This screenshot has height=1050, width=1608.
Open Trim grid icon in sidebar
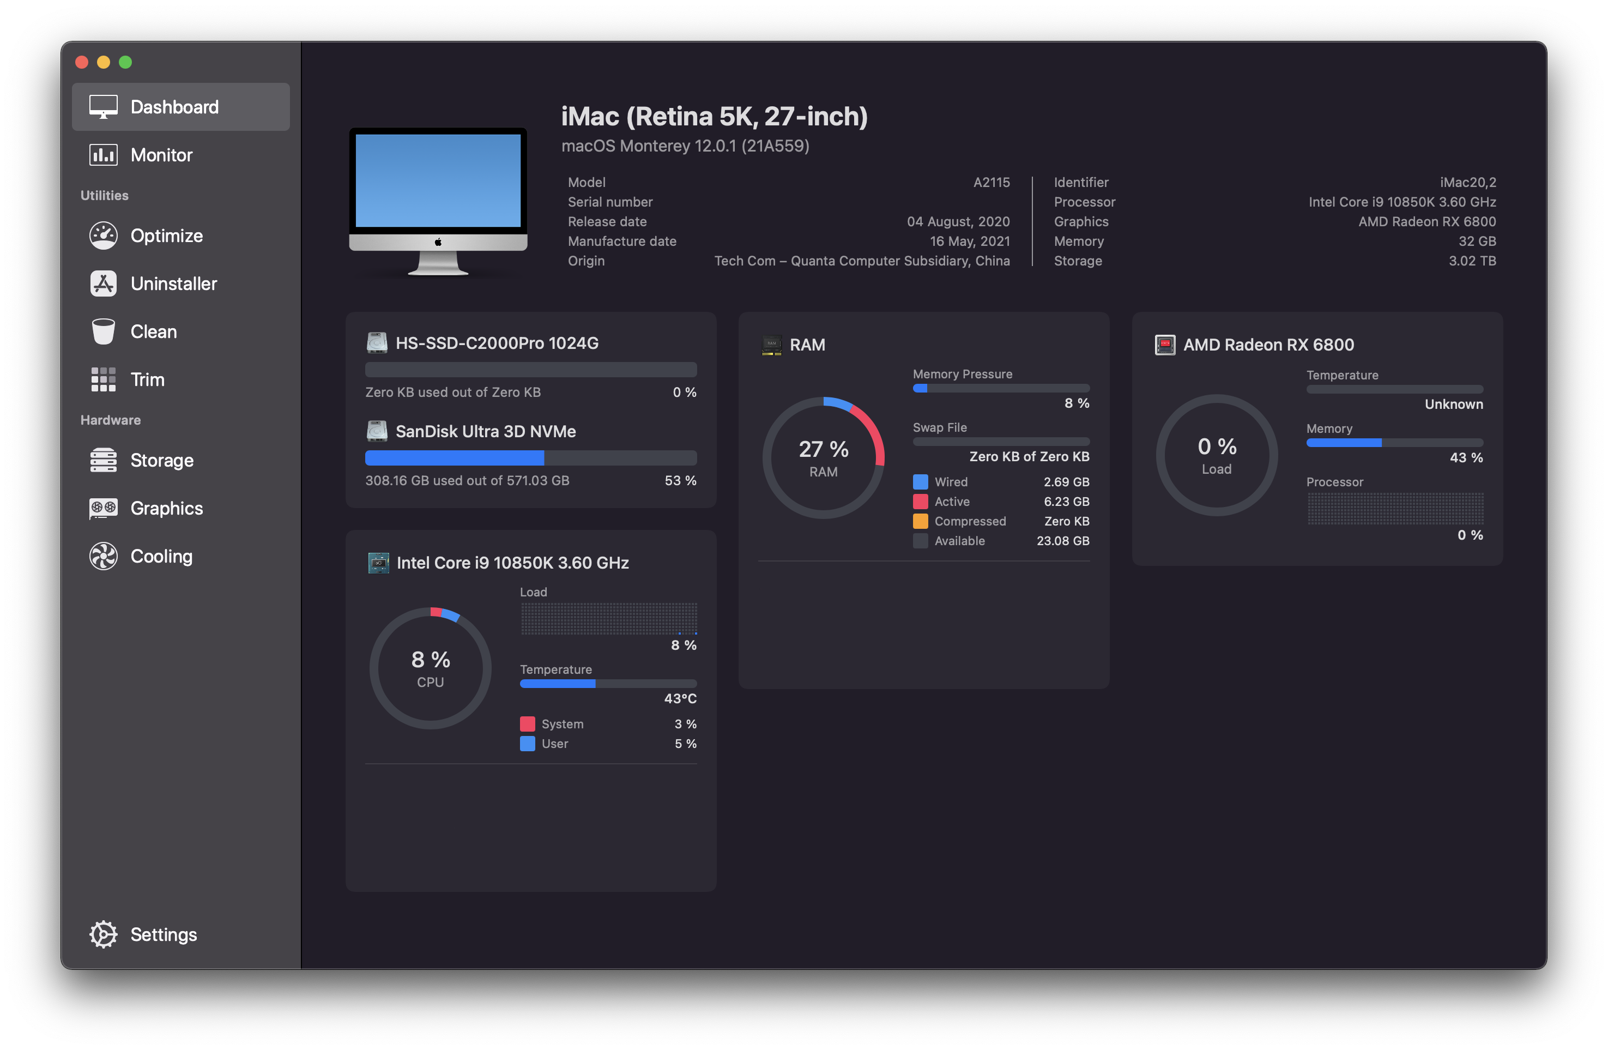point(104,380)
